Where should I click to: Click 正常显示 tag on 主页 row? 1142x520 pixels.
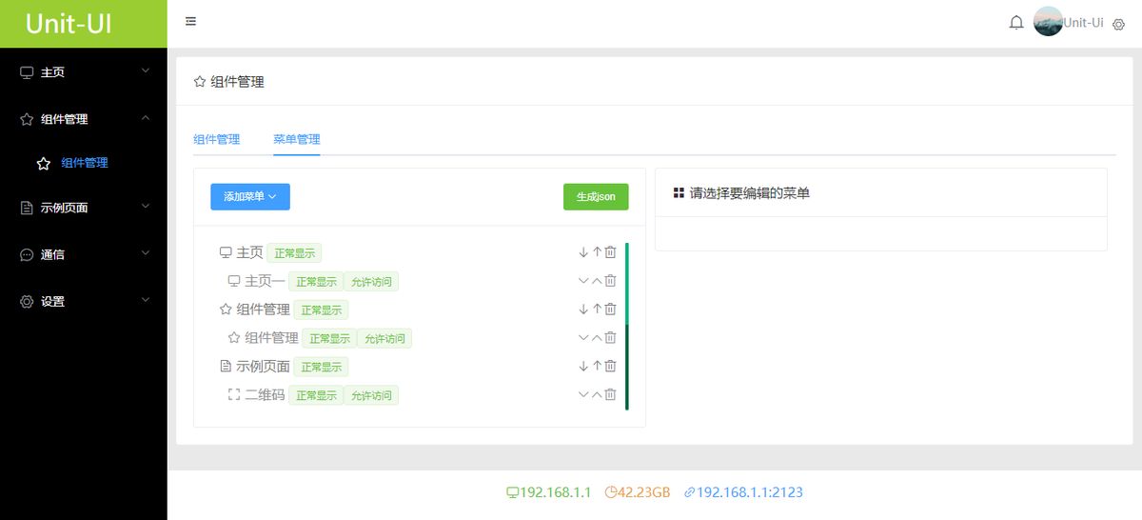(x=294, y=253)
